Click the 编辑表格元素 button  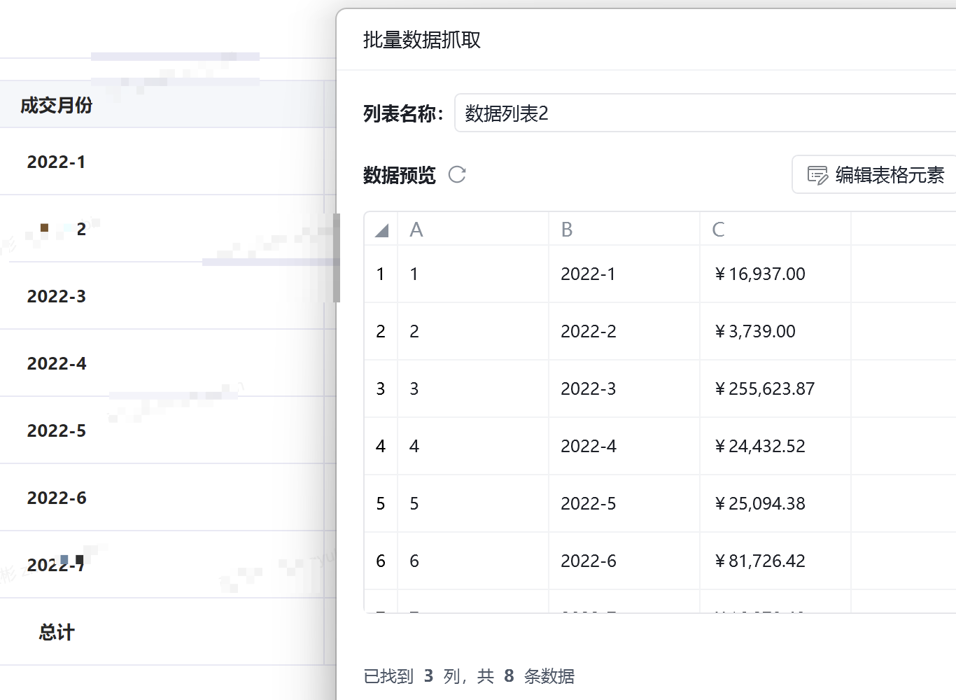[x=875, y=174]
